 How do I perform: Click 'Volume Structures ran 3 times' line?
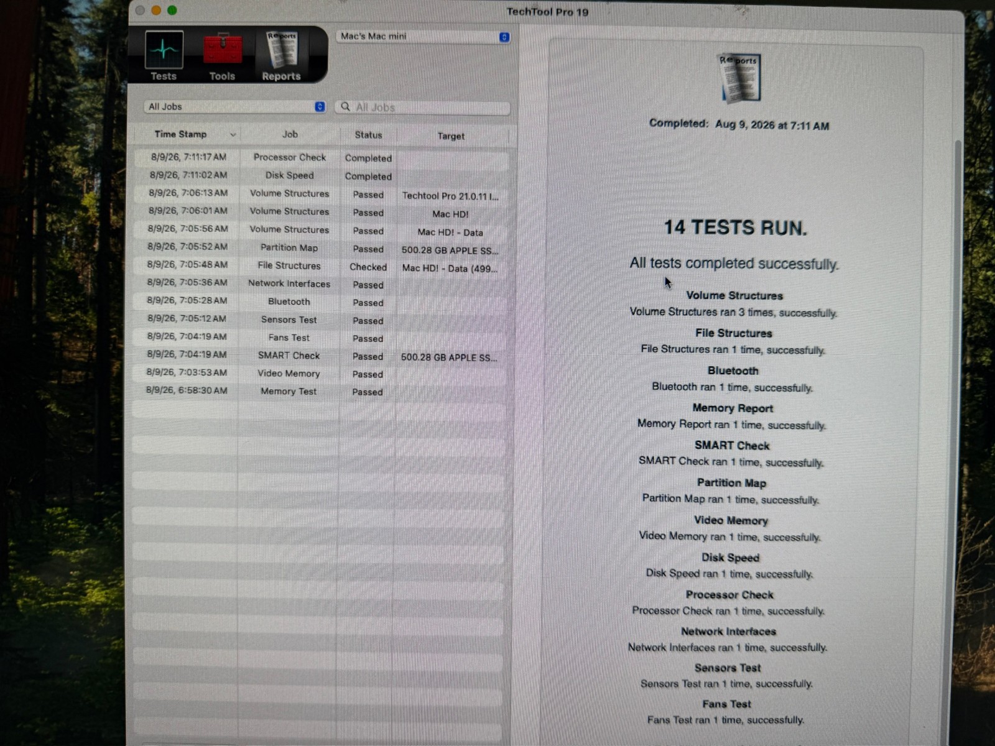(733, 312)
